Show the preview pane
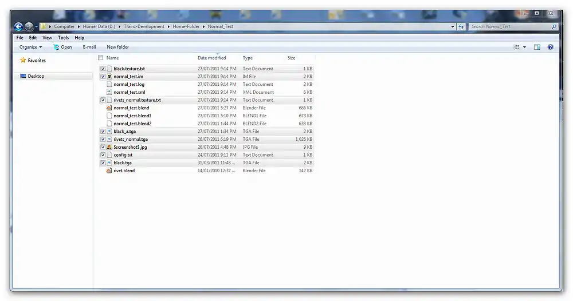 537,47
